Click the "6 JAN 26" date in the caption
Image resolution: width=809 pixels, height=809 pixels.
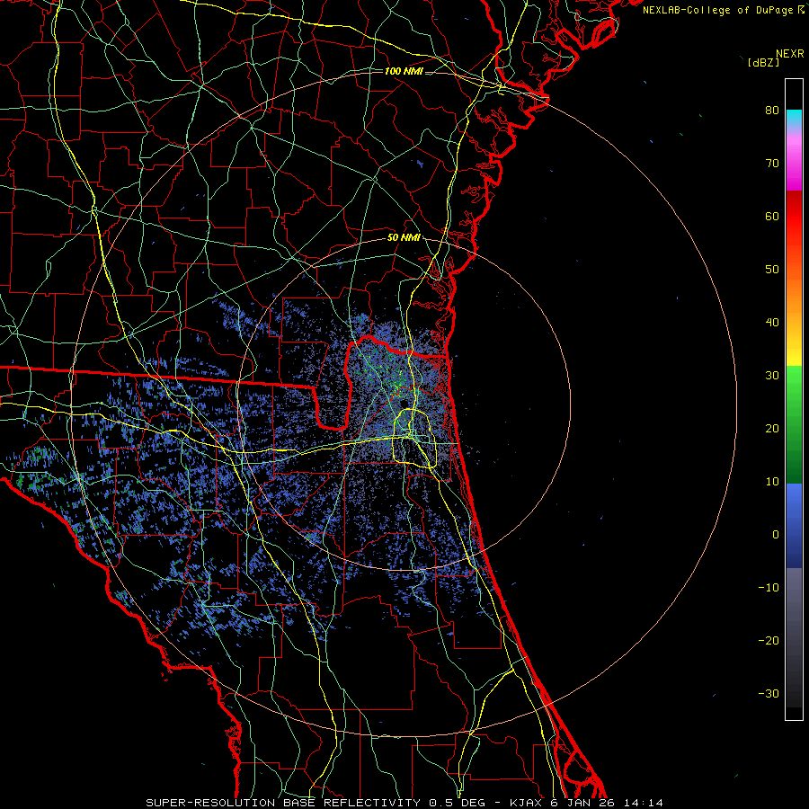583,803
